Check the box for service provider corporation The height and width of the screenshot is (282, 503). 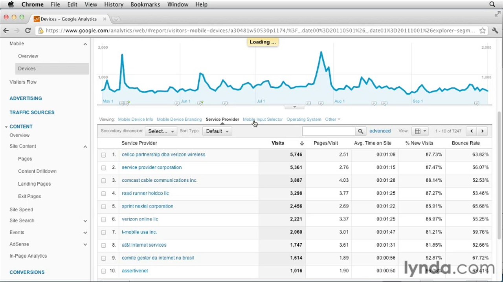point(104,168)
